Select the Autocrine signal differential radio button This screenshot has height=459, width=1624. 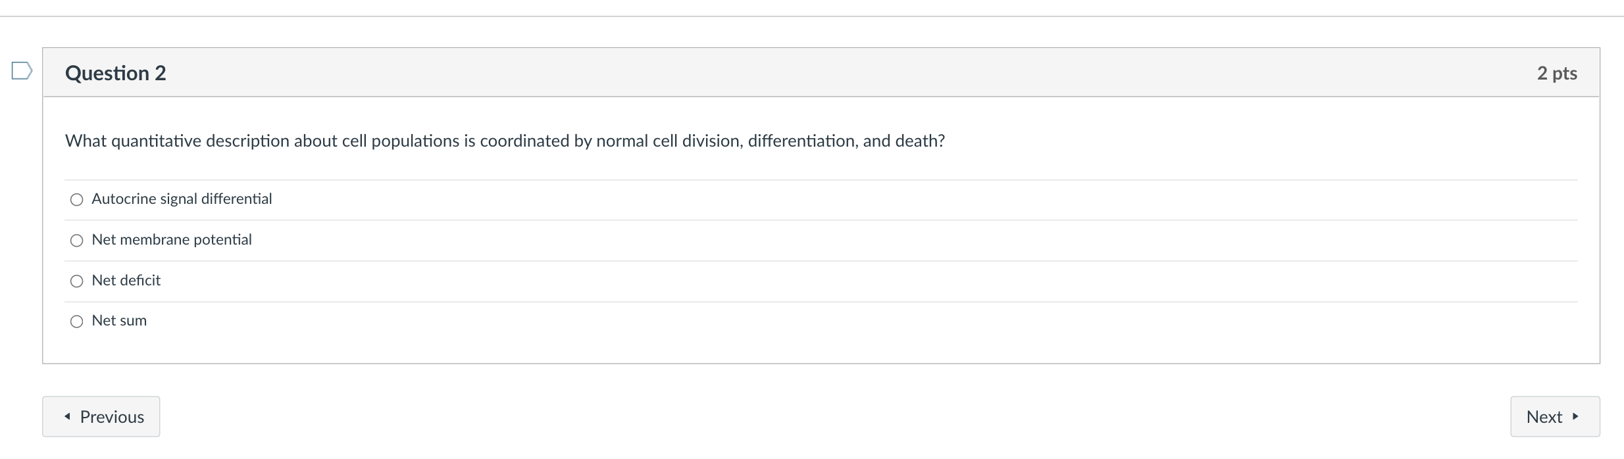pos(77,200)
